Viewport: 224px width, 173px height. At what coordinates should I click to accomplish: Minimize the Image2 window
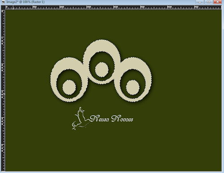(x=200, y=2)
